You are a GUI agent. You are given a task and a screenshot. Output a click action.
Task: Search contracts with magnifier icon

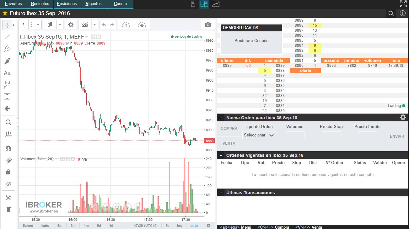point(391,13)
